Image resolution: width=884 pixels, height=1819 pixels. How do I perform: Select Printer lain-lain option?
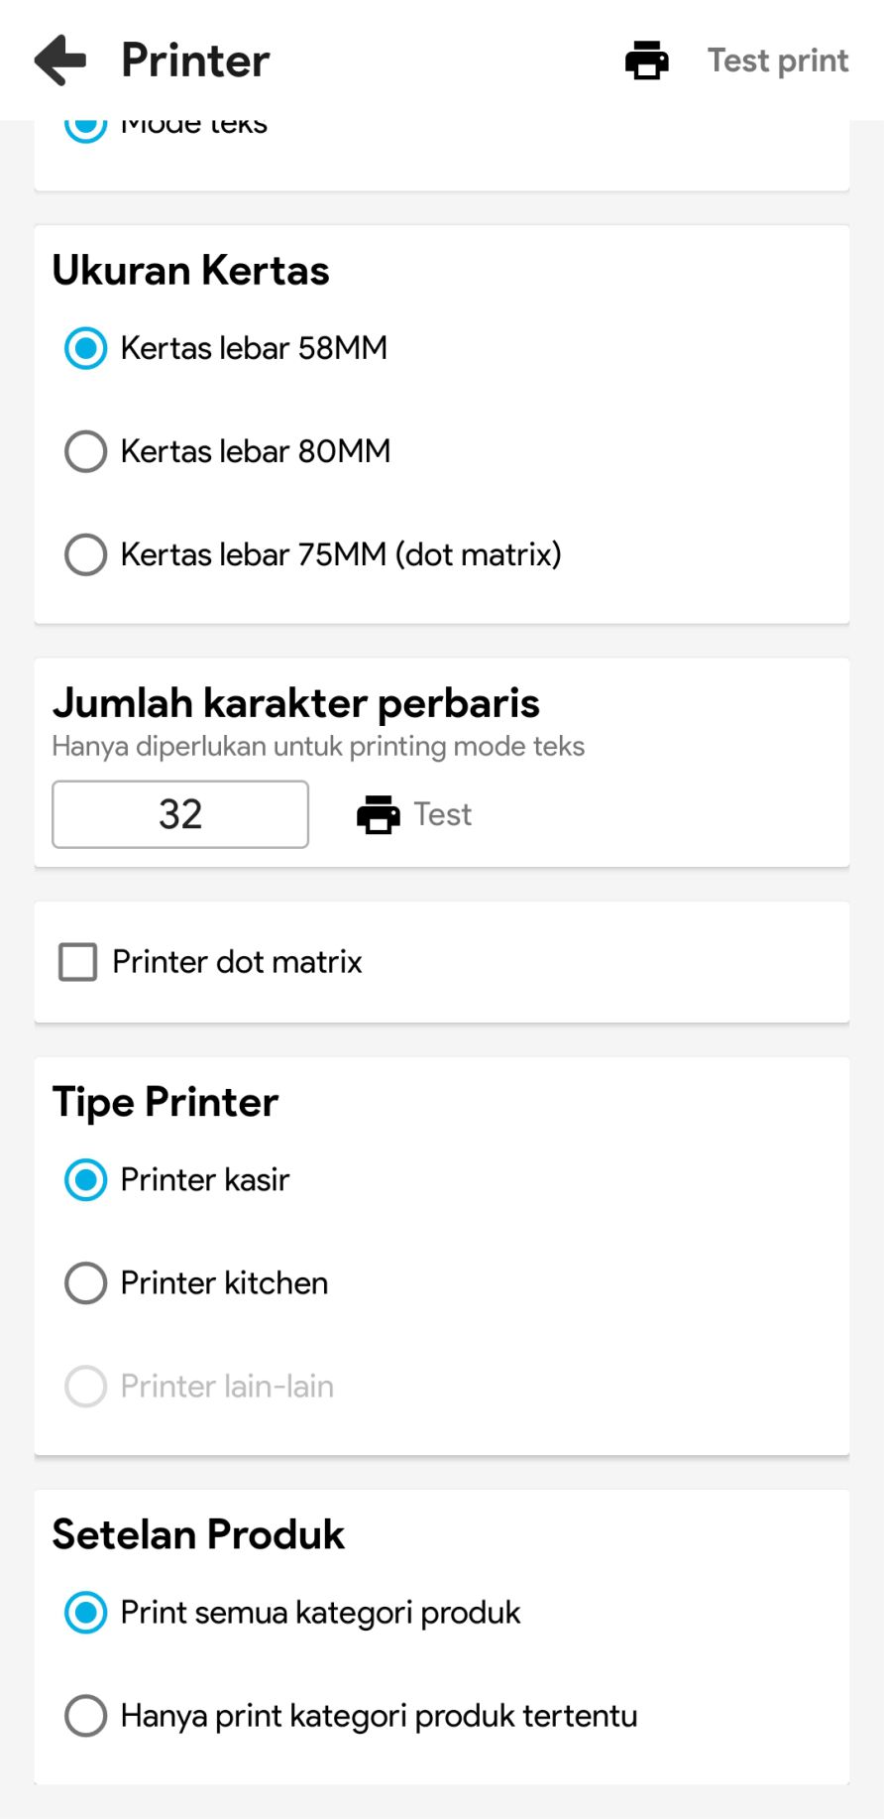pos(86,1387)
